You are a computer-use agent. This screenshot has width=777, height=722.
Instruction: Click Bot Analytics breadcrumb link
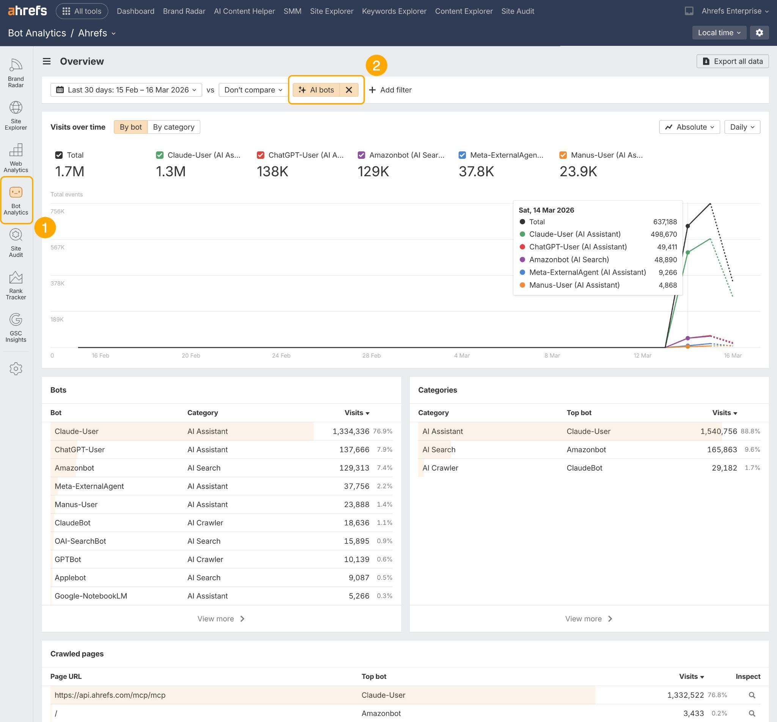click(37, 33)
